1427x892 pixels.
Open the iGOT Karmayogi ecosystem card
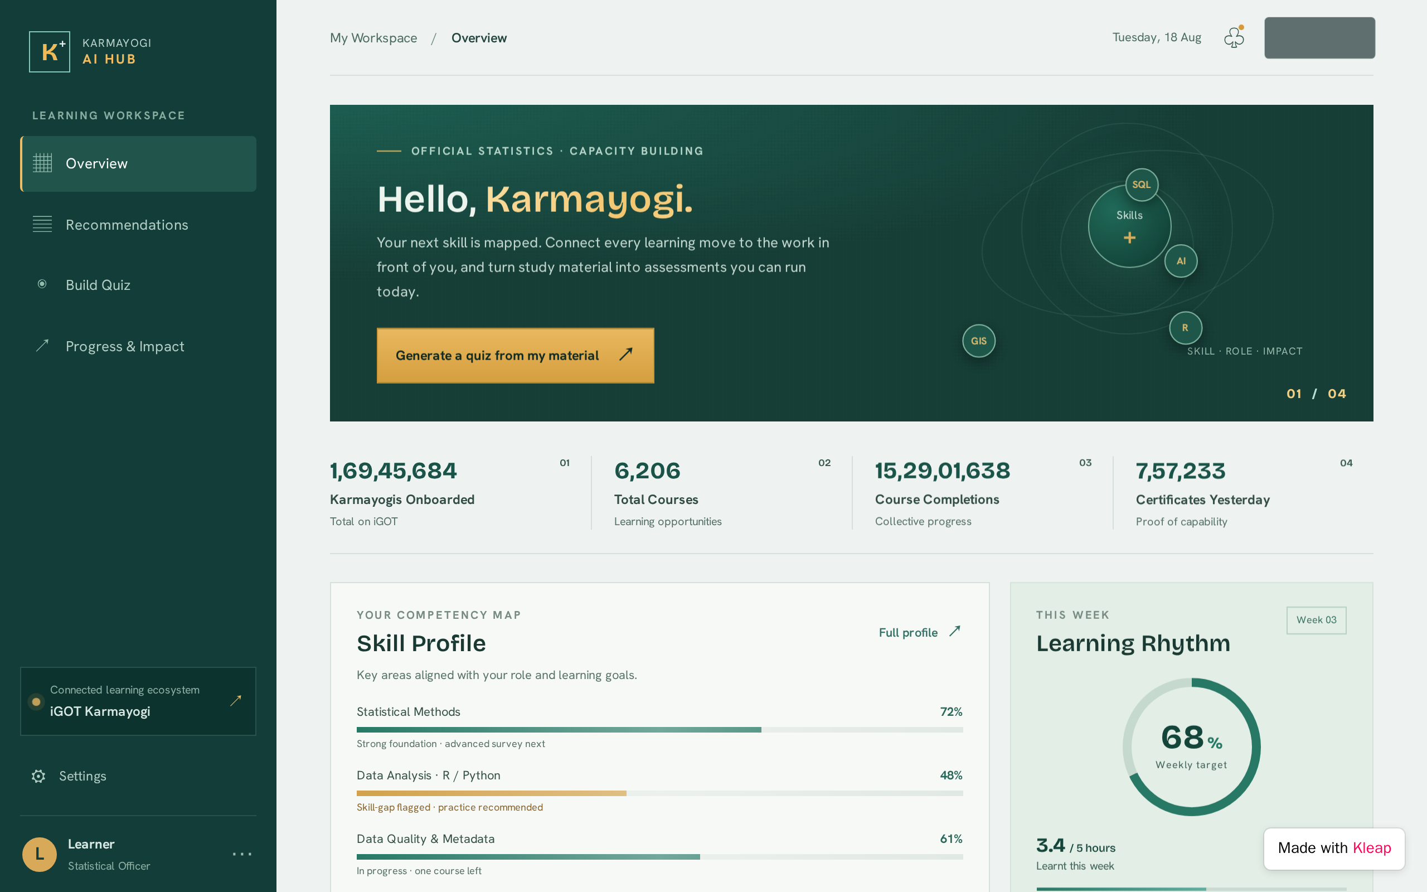coord(138,701)
